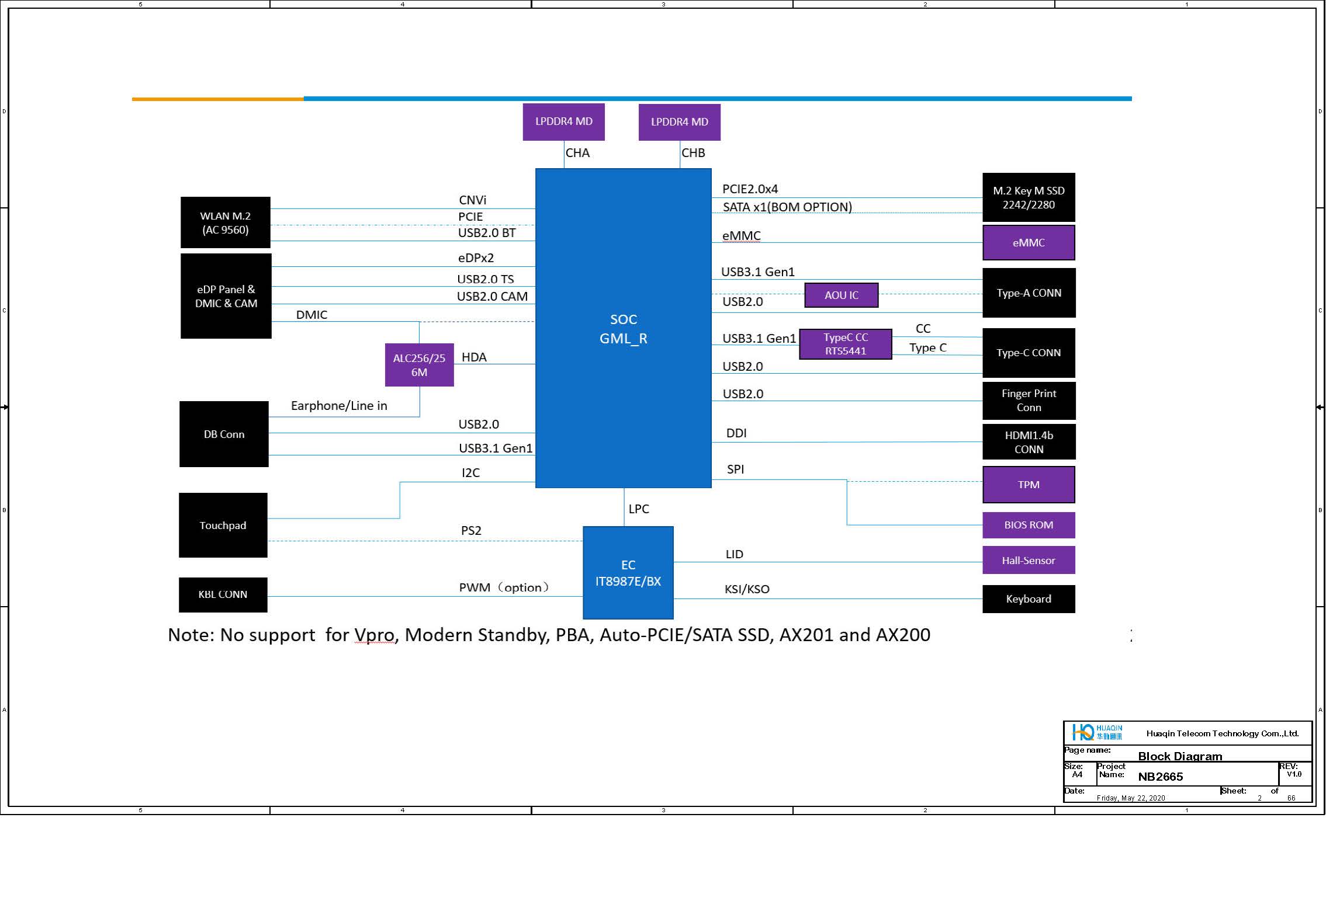Click the ALC256/256M audio codec block
The image size is (1326, 922).
pyautogui.click(x=419, y=365)
